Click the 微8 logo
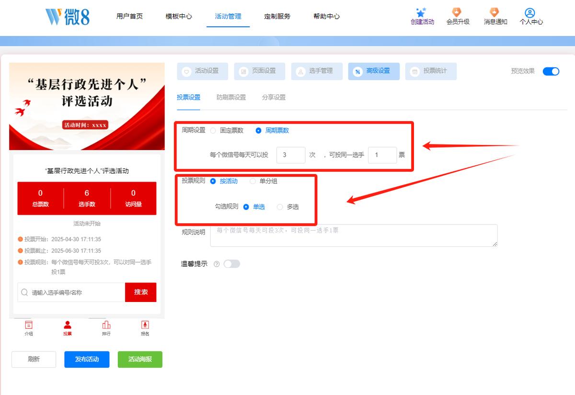This screenshot has width=575, height=395. tap(67, 16)
